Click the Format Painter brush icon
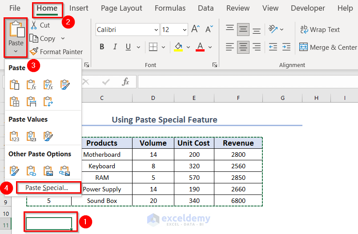This screenshot has width=358, height=234. coord(34,52)
